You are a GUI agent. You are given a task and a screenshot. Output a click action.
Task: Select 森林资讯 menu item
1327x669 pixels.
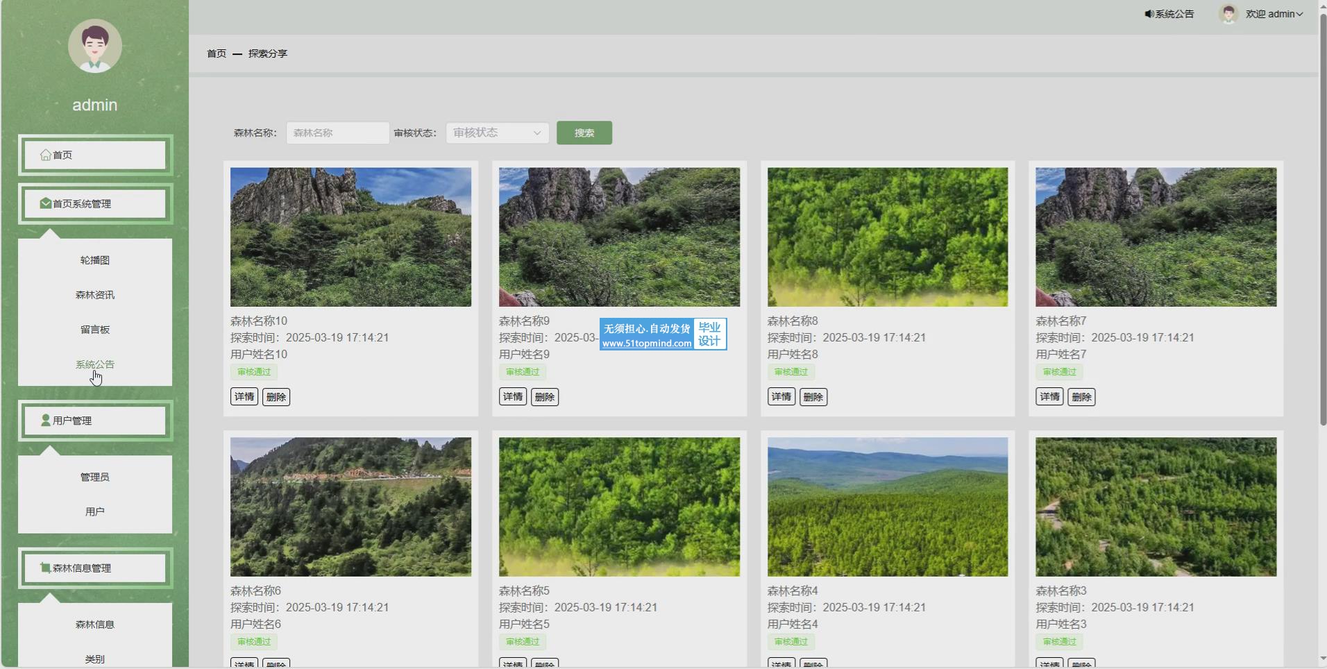tap(95, 295)
